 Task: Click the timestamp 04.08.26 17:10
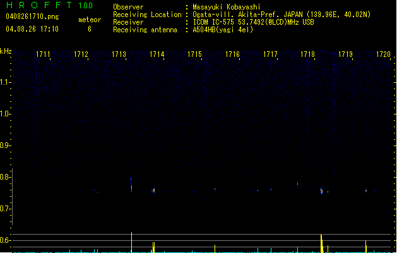point(32,29)
